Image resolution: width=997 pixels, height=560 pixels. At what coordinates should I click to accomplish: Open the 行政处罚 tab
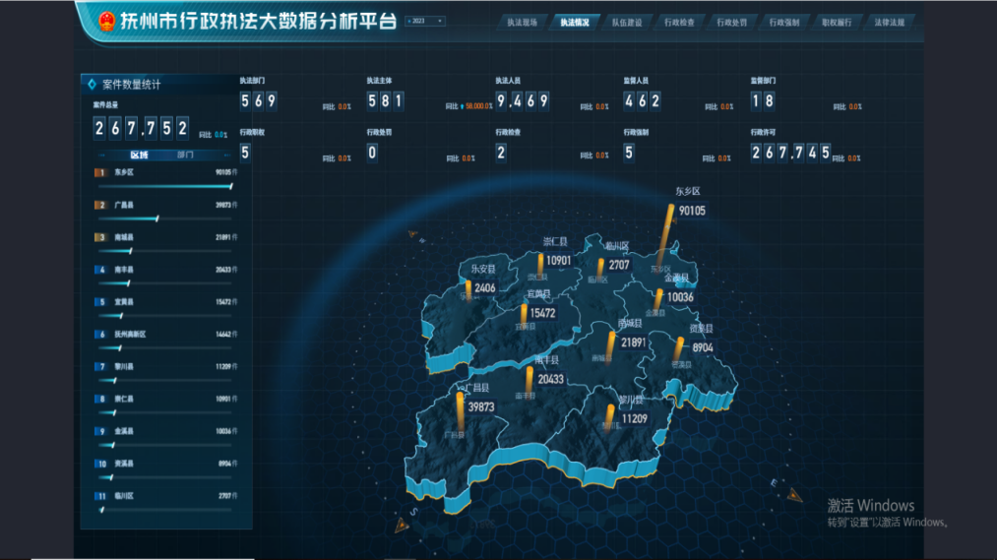[730, 22]
